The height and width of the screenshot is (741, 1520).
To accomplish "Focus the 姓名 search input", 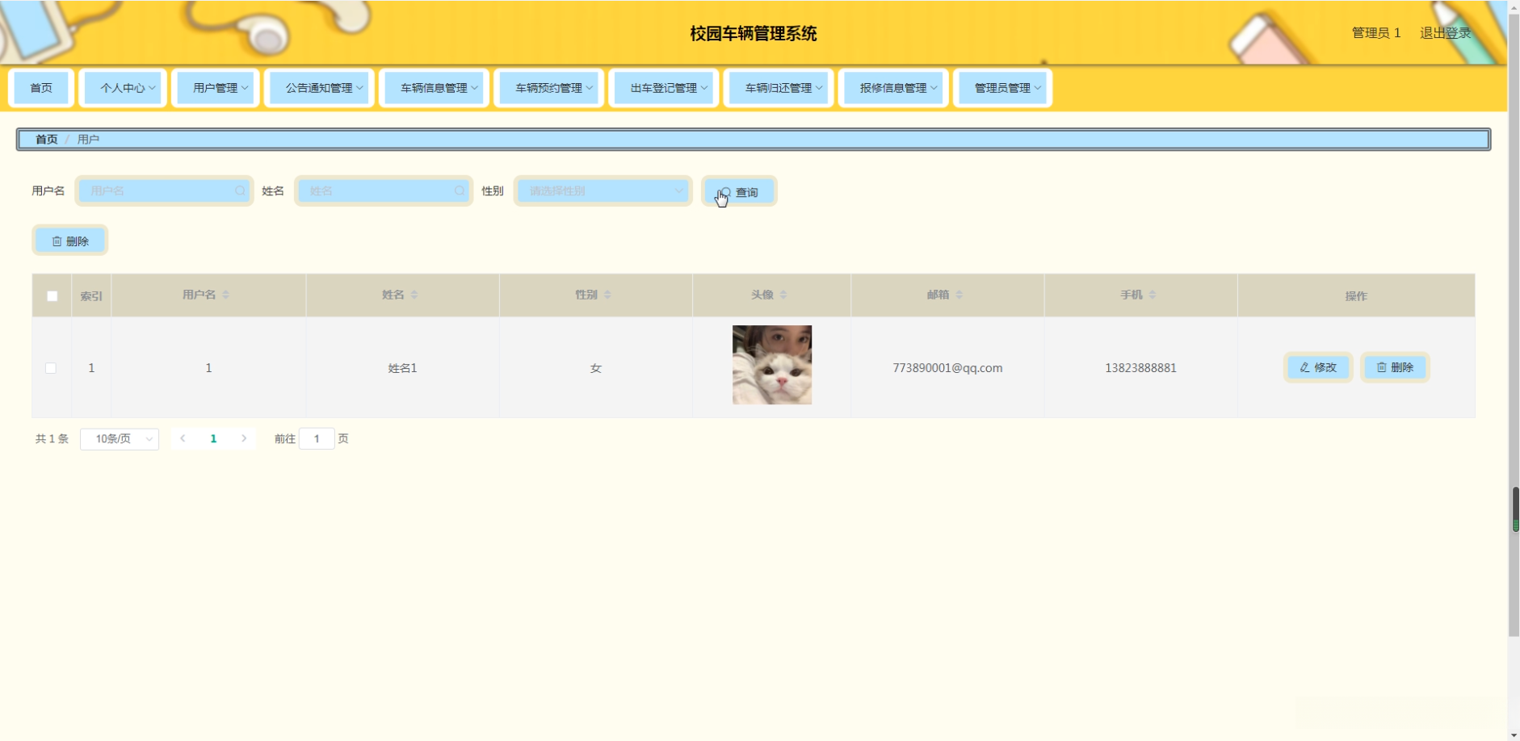I will (x=384, y=191).
